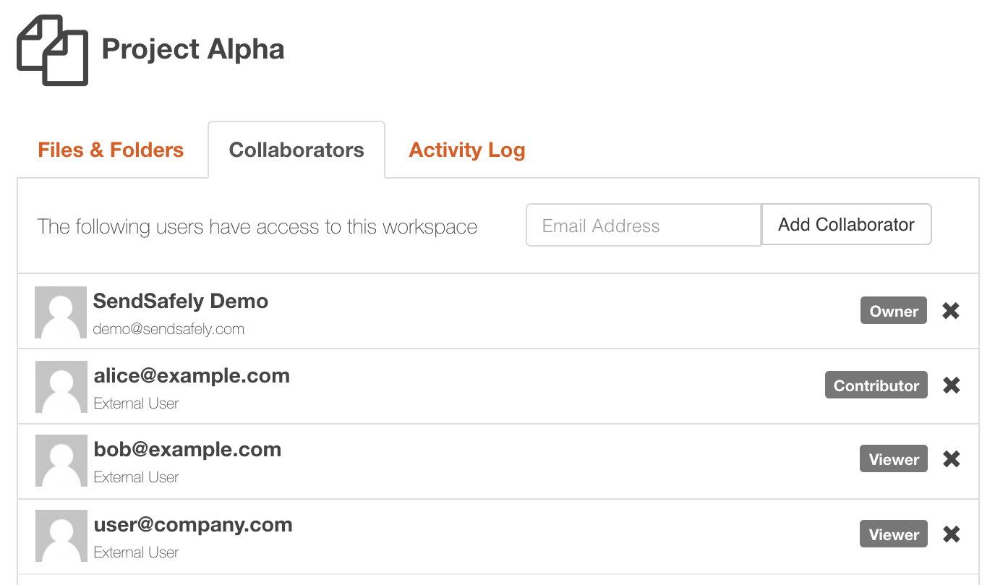The image size is (995, 585).
Task: Switch to the Activity Log tab
Action: pyautogui.click(x=467, y=150)
